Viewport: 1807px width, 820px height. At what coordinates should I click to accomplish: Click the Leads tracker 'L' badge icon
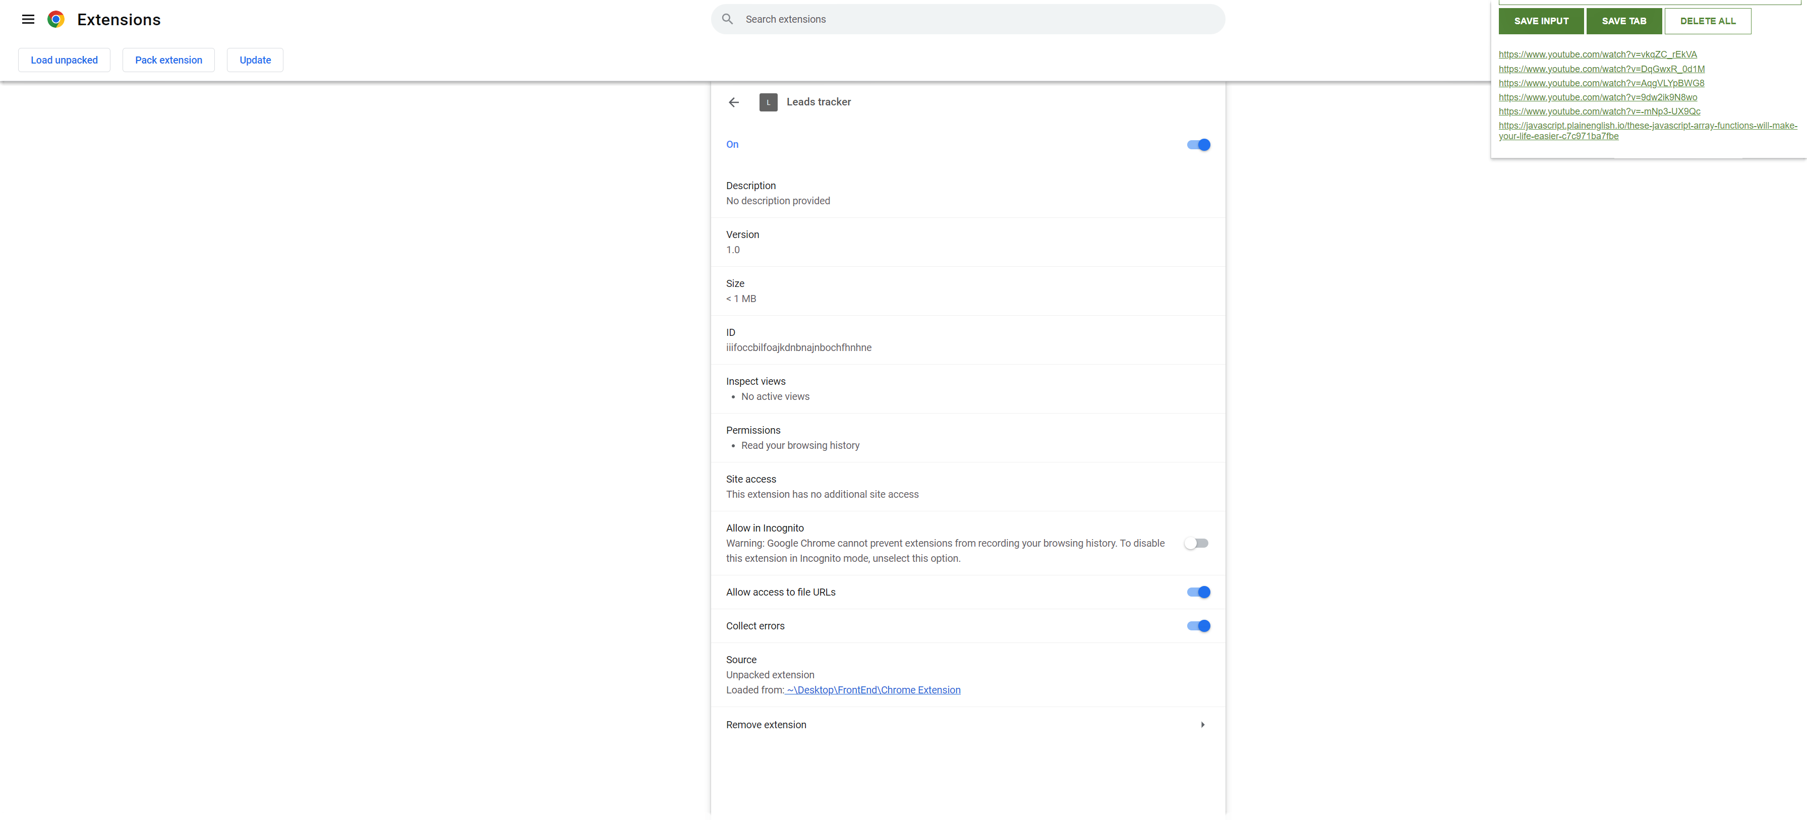coord(768,102)
